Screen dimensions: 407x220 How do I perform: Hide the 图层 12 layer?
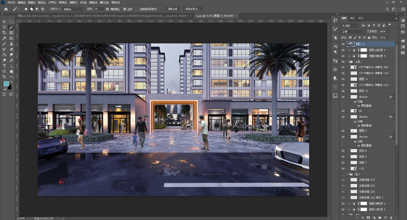(x=343, y=44)
